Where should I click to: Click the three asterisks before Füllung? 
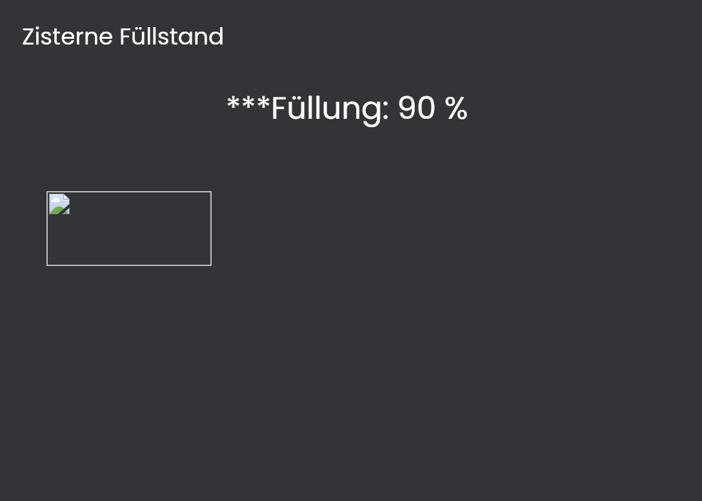point(248,103)
